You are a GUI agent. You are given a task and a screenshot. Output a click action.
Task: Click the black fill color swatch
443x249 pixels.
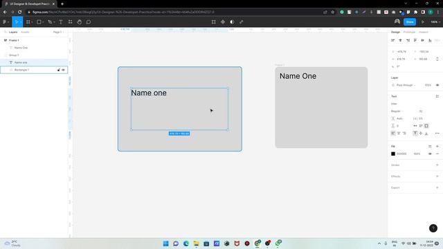[x=393, y=154]
